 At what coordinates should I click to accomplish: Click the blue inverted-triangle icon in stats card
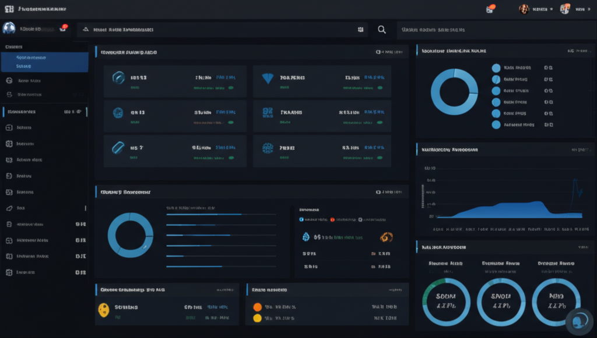tap(268, 79)
